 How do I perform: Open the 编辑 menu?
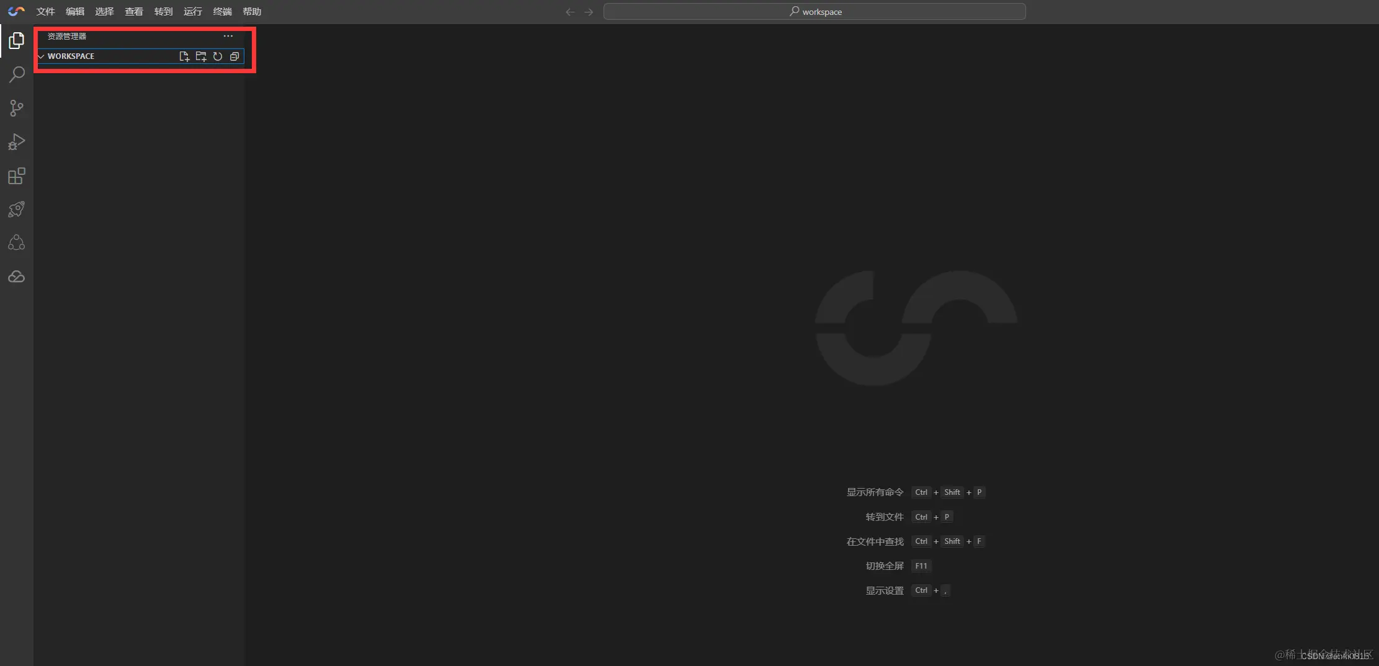tap(75, 12)
